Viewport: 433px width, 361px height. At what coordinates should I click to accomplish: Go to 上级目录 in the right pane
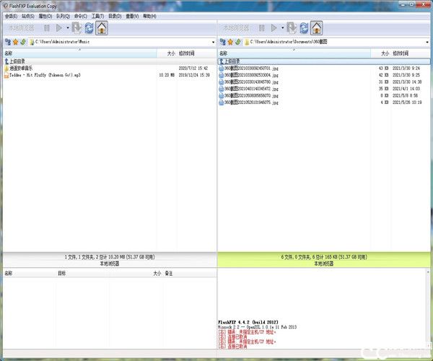(x=231, y=61)
